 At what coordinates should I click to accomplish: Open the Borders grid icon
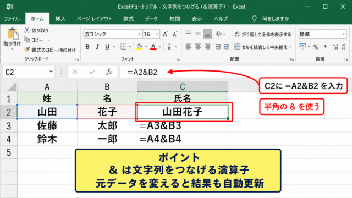123,47
